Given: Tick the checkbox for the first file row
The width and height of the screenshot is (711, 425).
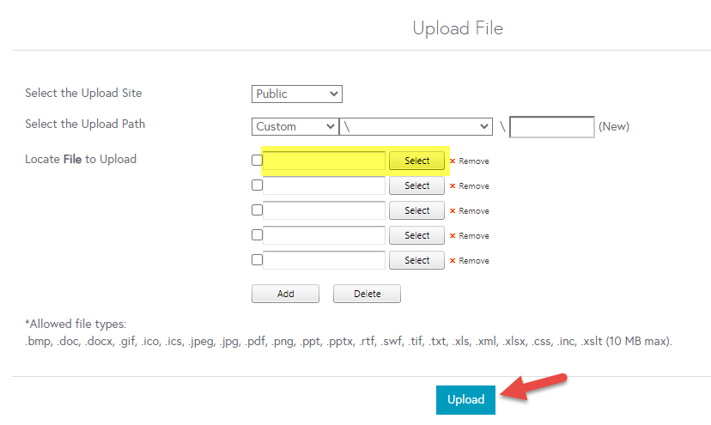Looking at the screenshot, I should [x=257, y=161].
